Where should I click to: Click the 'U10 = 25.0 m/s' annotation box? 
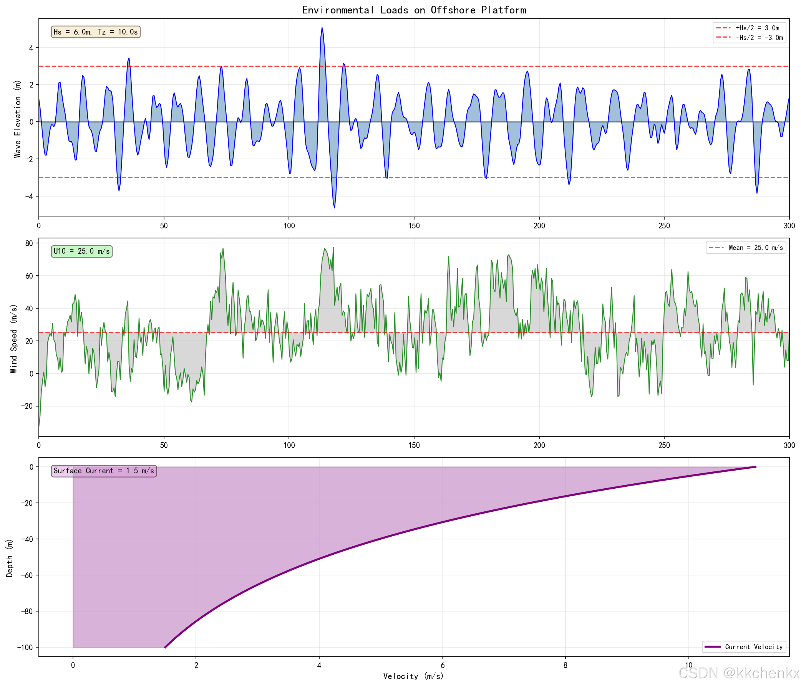(x=81, y=251)
